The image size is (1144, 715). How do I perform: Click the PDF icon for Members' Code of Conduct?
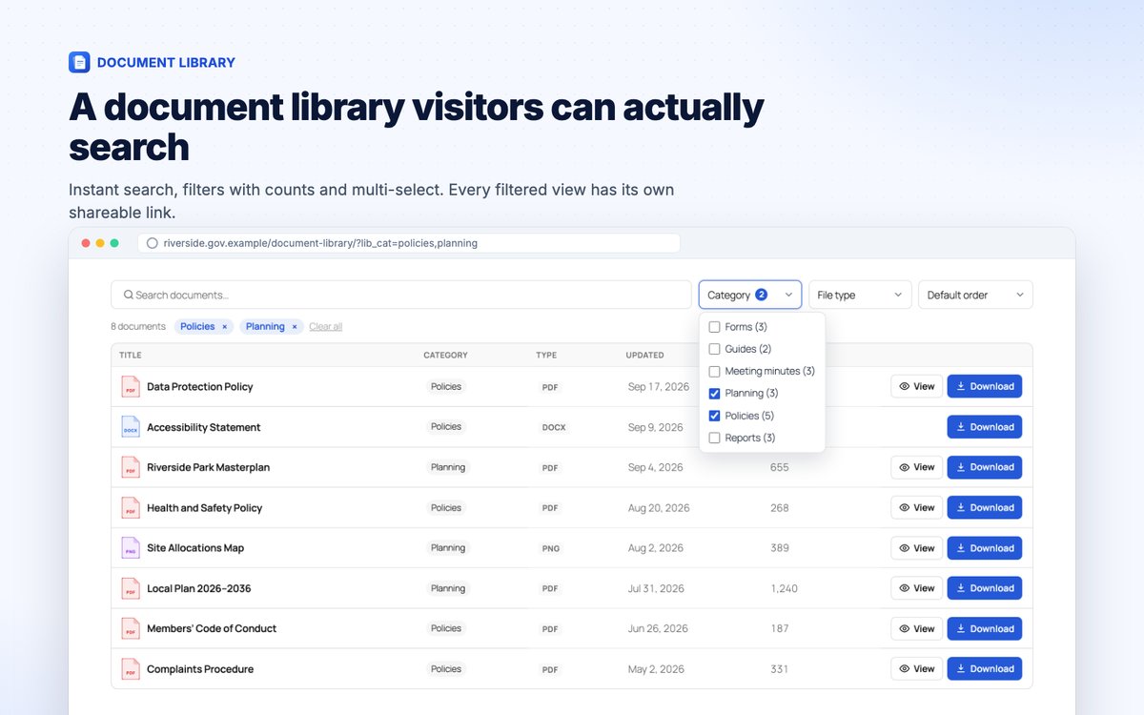(x=131, y=628)
